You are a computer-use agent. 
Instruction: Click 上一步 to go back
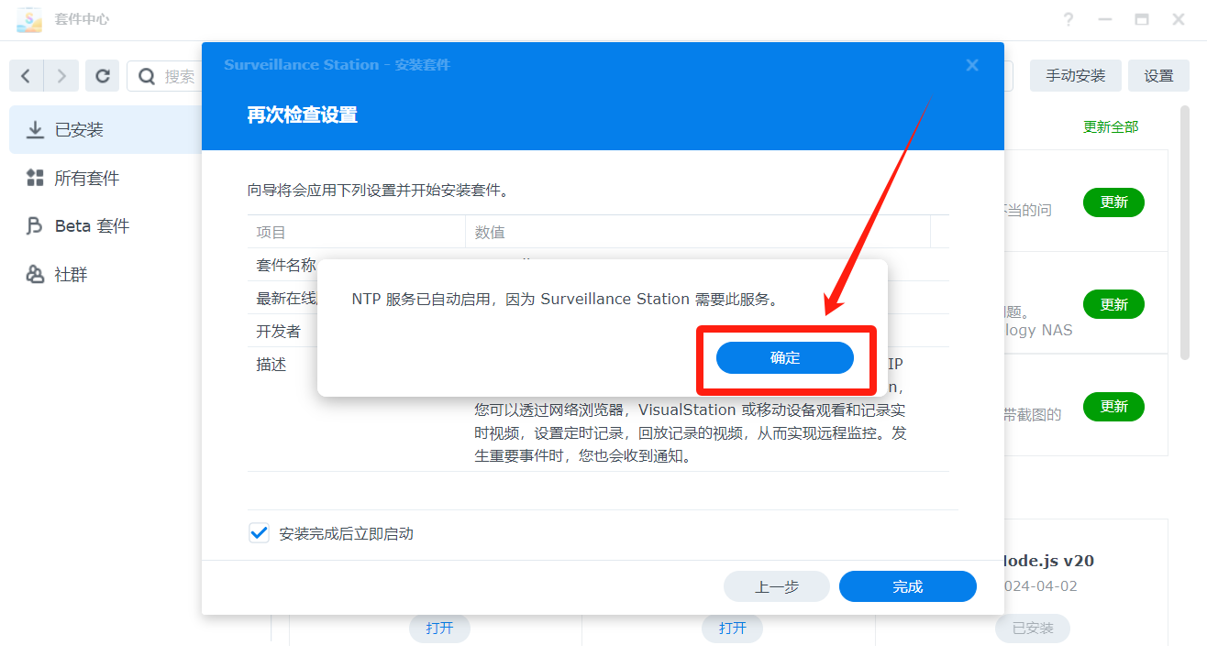click(776, 586)
